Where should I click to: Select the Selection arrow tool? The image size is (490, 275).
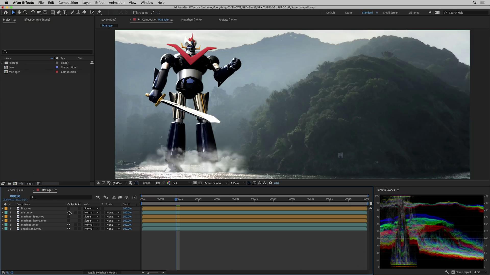click(x=14, y=12)
